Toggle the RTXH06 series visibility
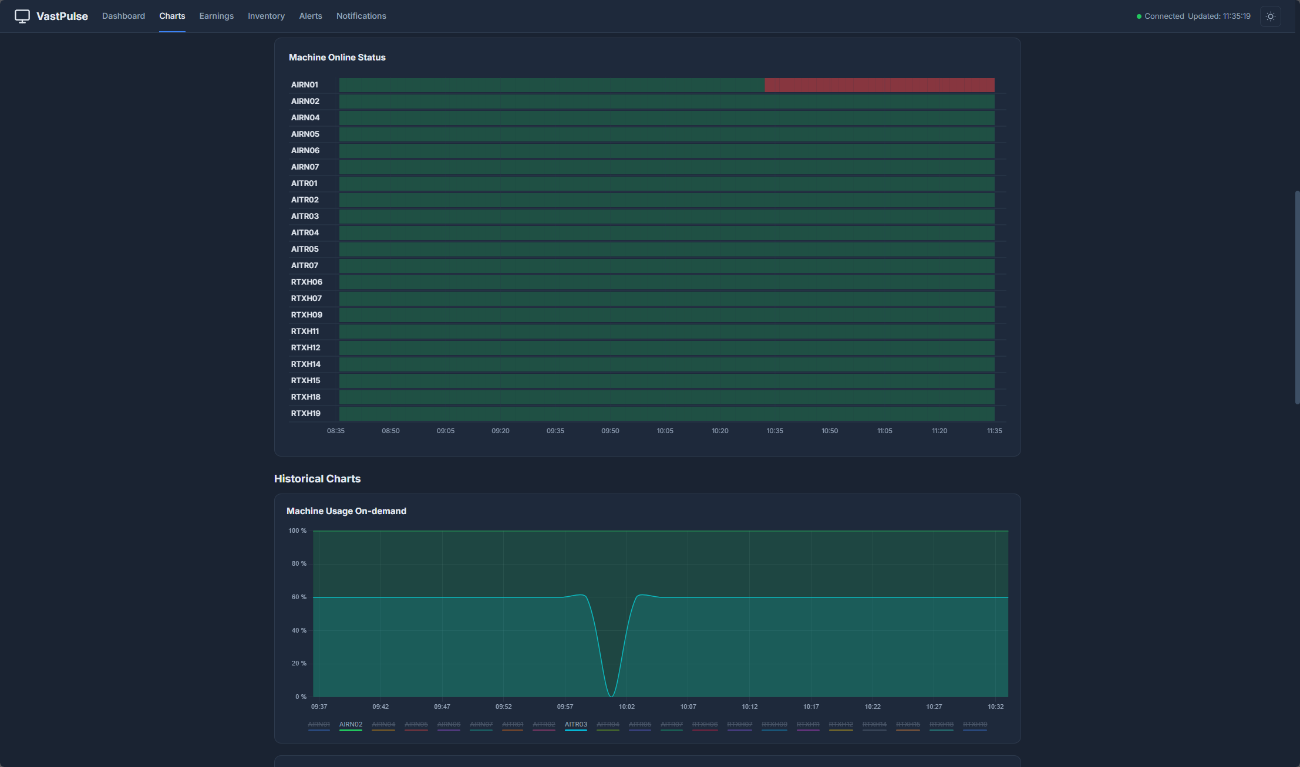1300x767 pixels. pos(705,724)
